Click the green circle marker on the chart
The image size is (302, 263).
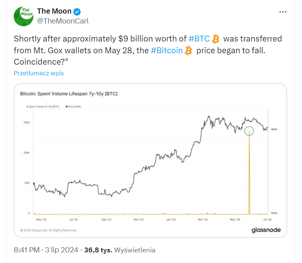(x=249, y=131)
